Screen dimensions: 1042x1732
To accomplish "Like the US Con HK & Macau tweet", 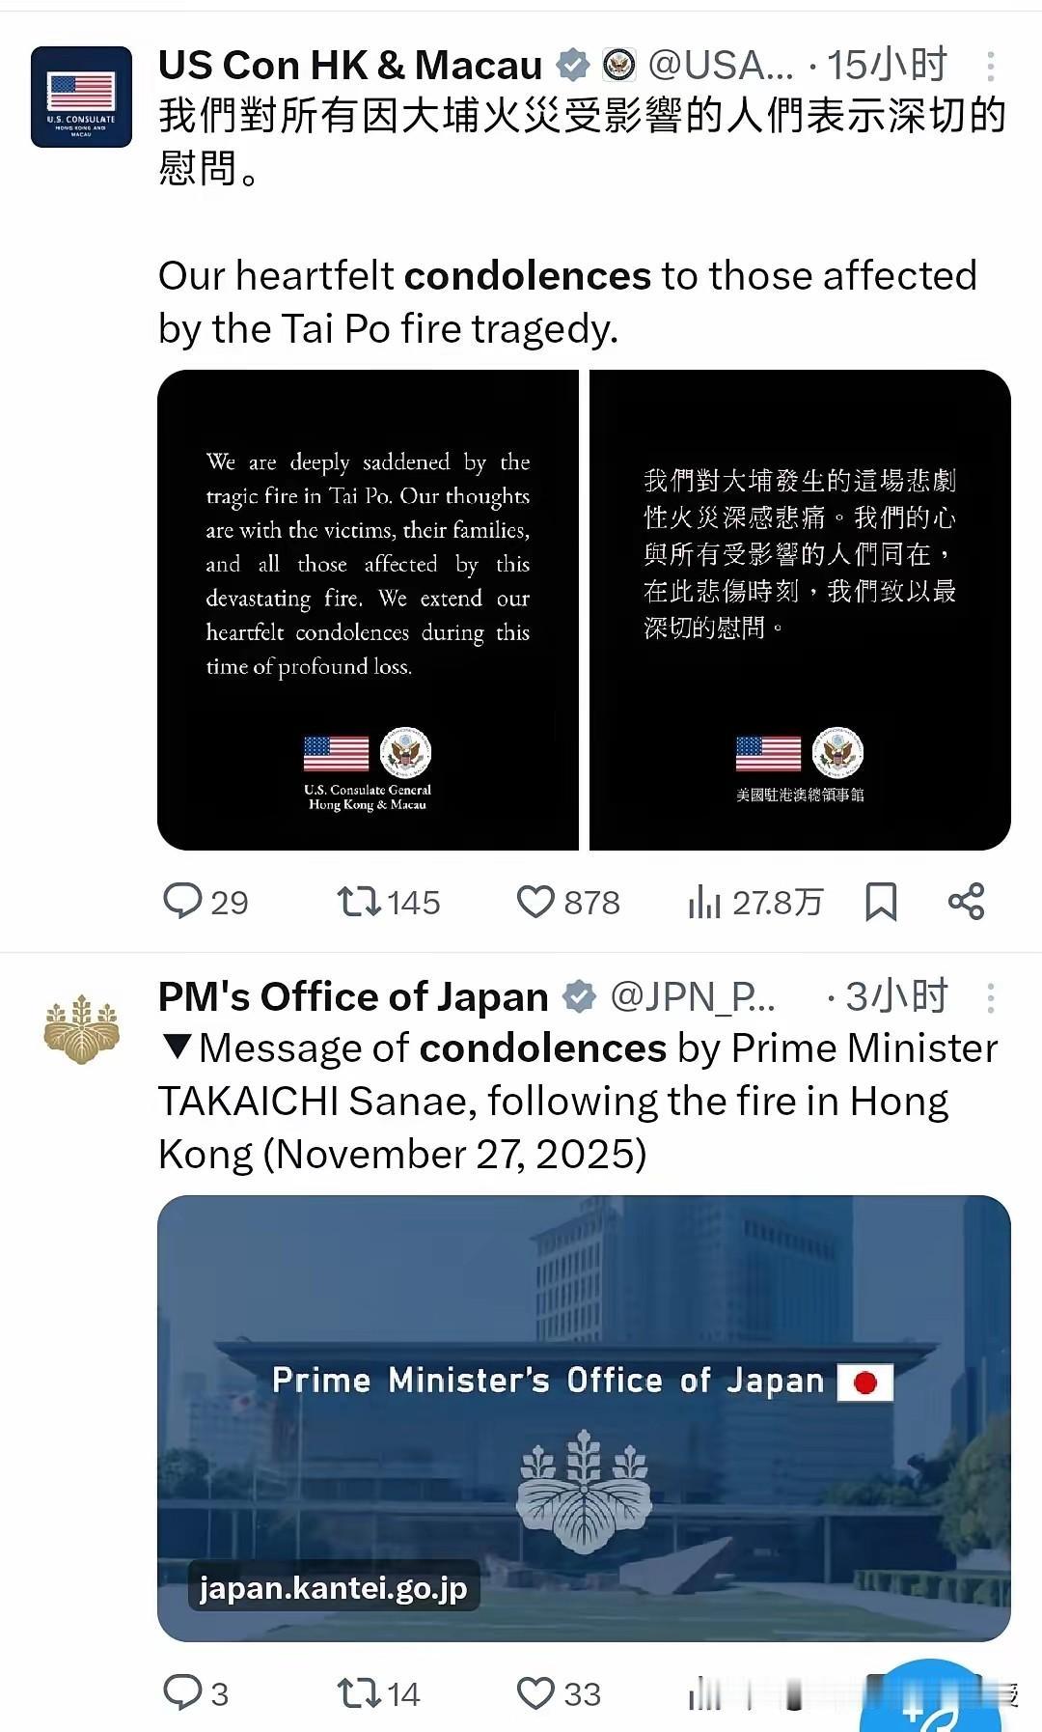I will [568, 902].
